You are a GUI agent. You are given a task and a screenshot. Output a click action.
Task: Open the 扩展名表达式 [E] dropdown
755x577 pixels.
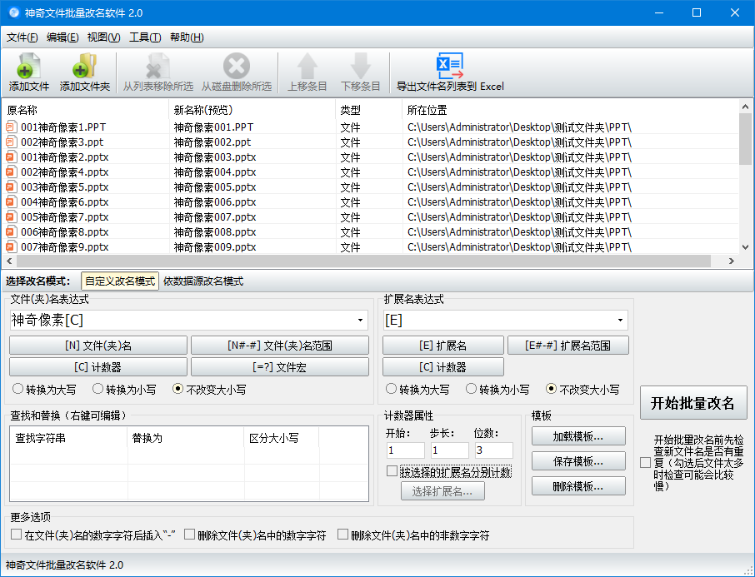pyautogui.click(x=621, y=321)
